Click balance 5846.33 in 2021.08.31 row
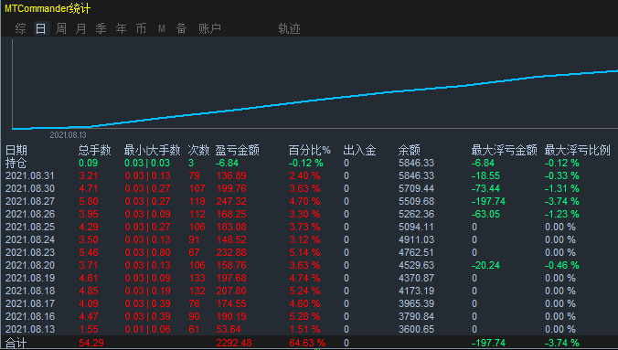The height and width of the screenshot is (350, 618). [x=416, y=175]
